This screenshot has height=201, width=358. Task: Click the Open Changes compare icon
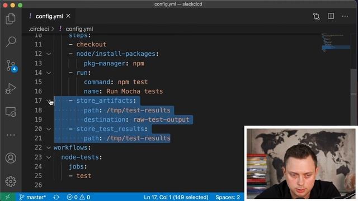[316, 16]
